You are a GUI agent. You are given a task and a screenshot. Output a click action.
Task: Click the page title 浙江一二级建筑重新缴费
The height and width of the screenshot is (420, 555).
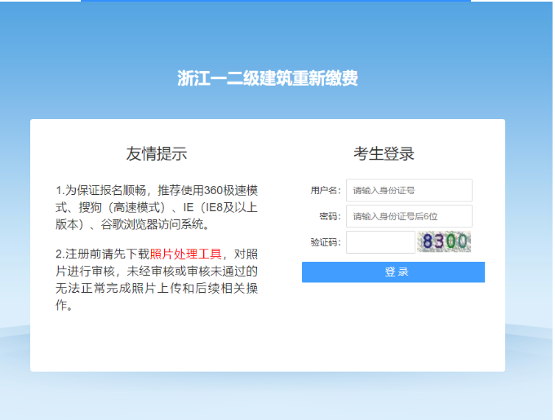pyautogui.click(x=268, y=79)
